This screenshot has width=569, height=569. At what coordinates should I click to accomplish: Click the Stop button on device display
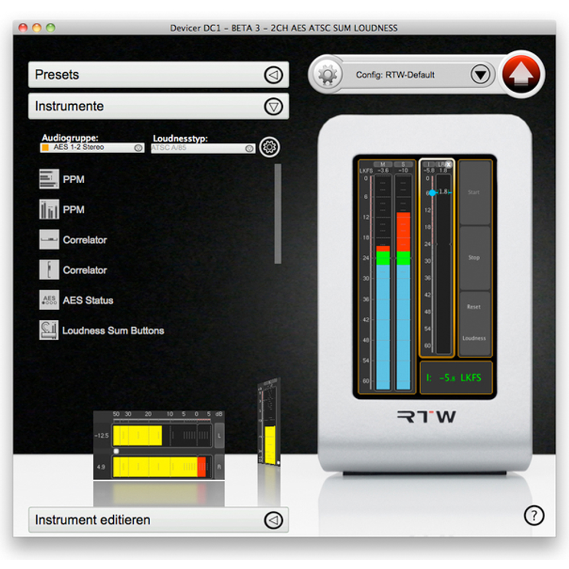tap(475, 258)
